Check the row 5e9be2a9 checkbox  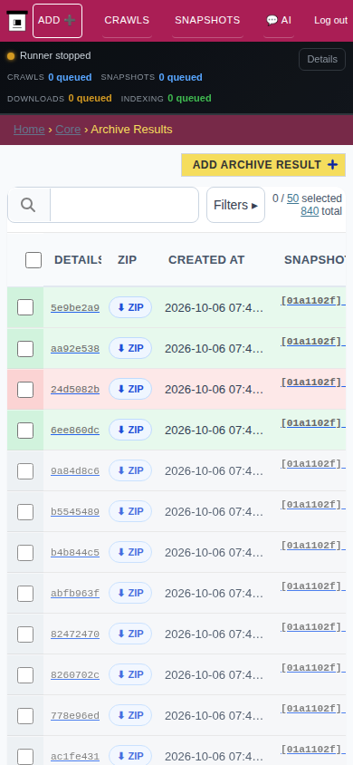[x=25, y=307]
